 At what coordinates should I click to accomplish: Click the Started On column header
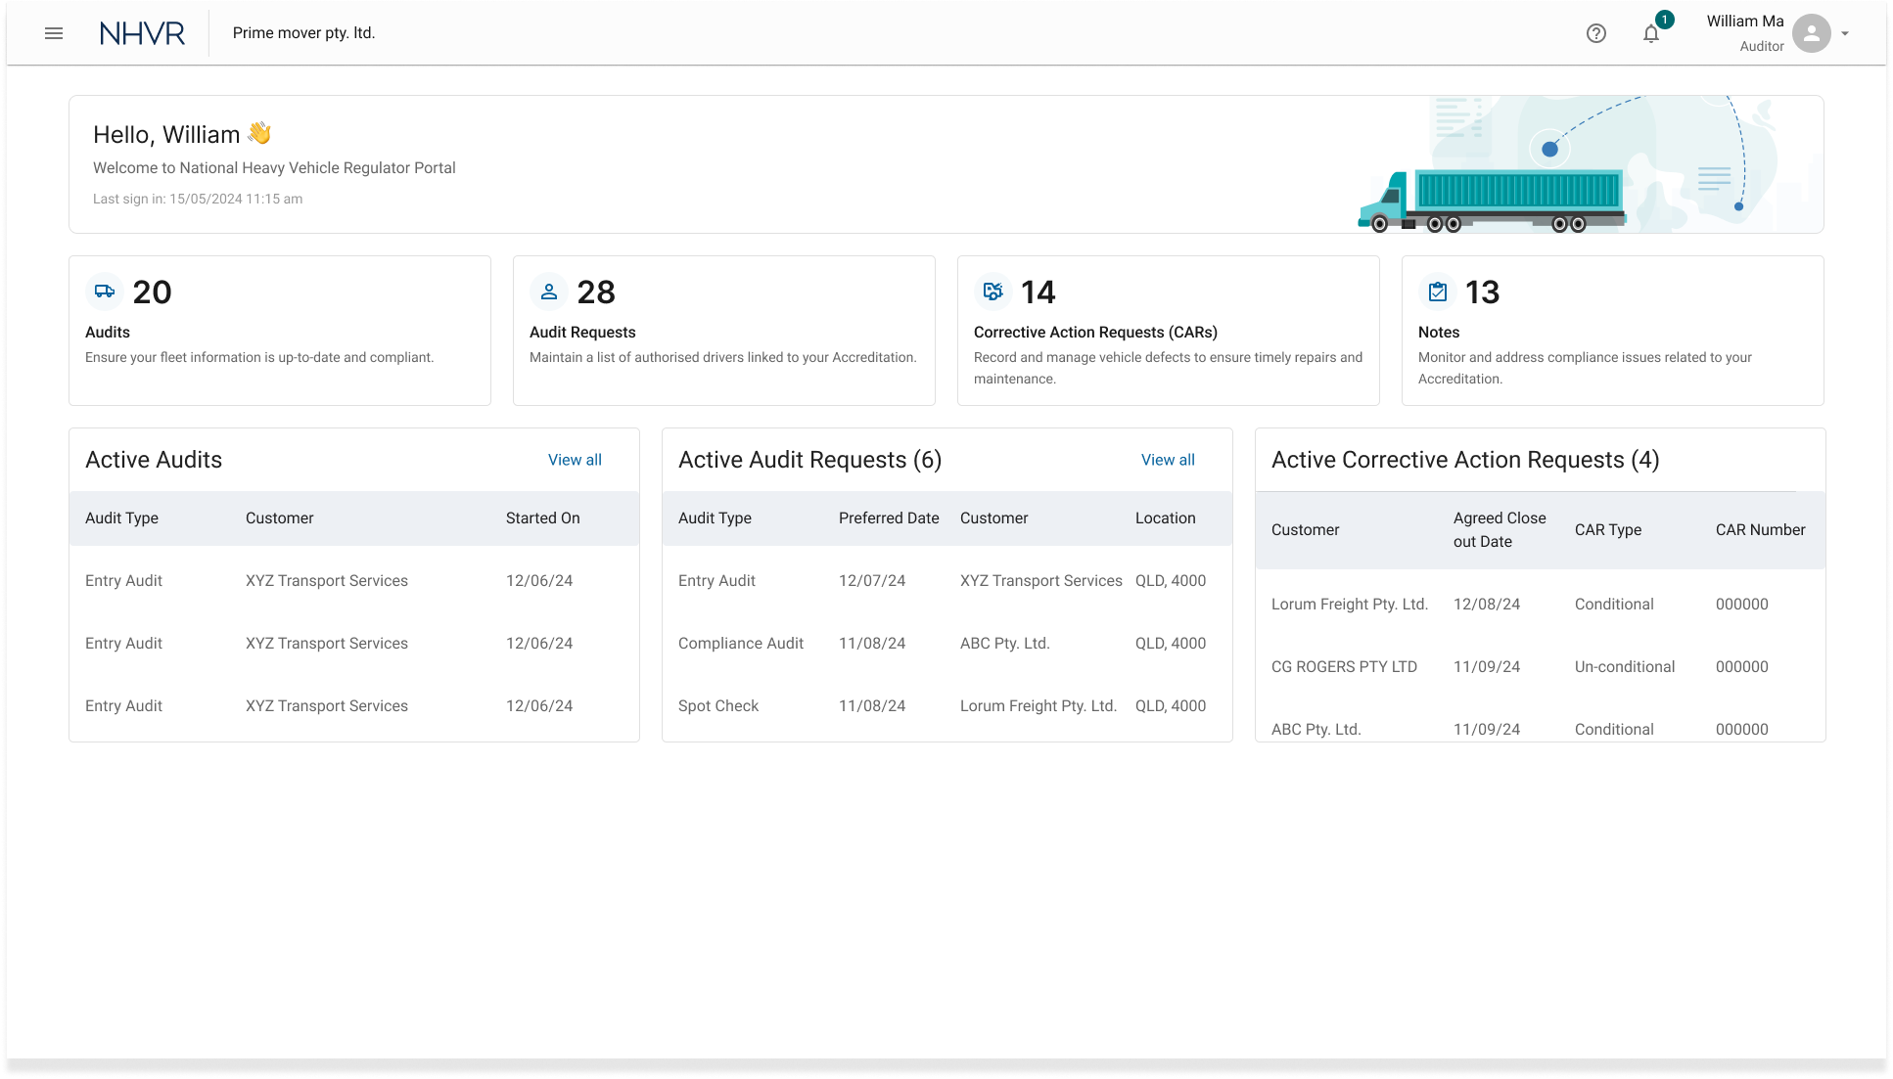pos(542,518)
